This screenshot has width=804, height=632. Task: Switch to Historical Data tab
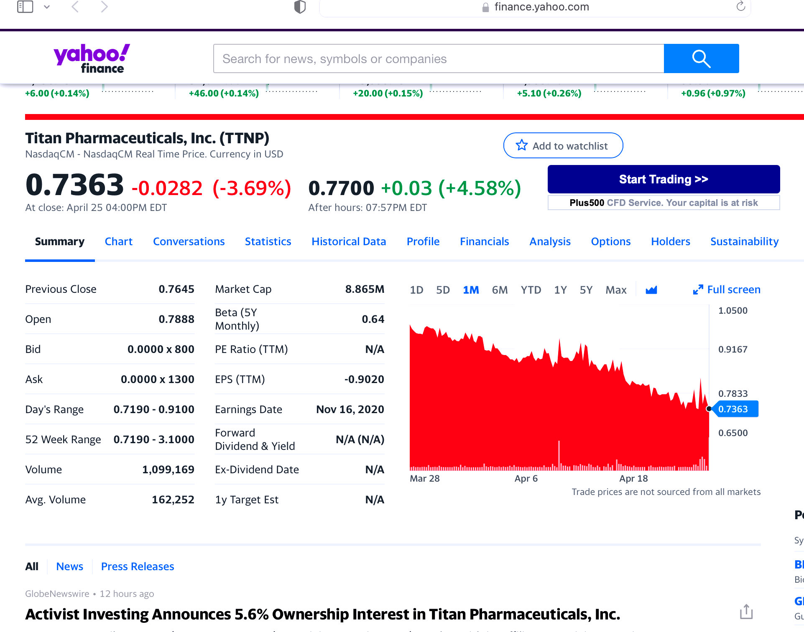pyautogui.click(x=349, y=242)
